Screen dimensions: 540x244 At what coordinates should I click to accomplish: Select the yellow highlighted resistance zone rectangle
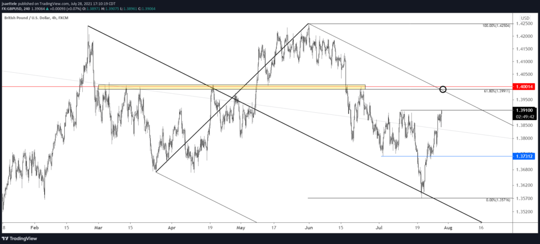pyautogui.click(x=232, y=87)
